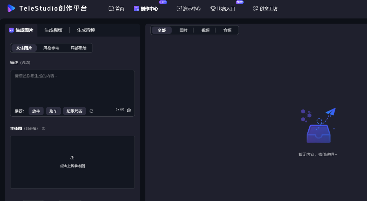The width and height of the screenshot is (367, 201).
Task: Select the 局部重绘 mode
Action: [x=78, y=48]
